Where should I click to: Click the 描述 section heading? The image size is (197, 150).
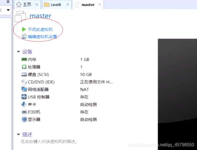27,135
